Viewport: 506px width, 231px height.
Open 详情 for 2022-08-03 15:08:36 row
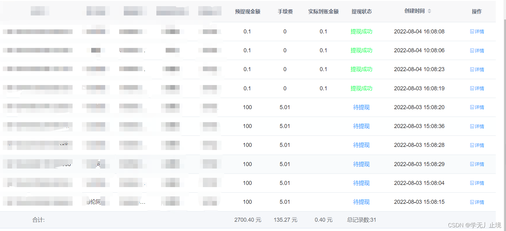tap(477, 126)
